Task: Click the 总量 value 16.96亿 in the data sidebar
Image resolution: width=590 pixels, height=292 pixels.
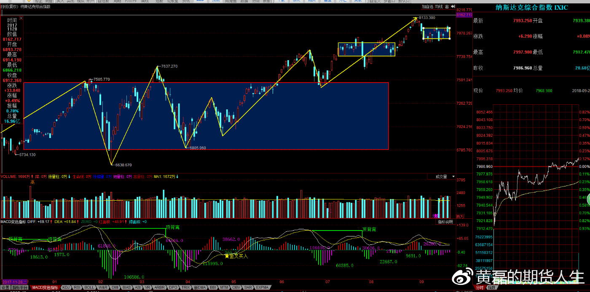Action: pyautogui.click(x=12, y=121)
